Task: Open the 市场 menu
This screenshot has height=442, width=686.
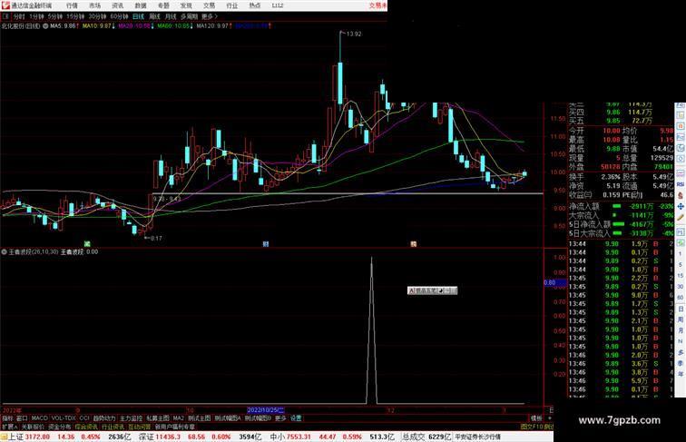Action: (x=94, y=5)
